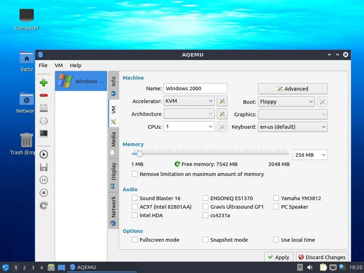The width and height of the screenshot is (364, 273).
Task: Open Architecture settings wrench icon
Action: point(222,114)
